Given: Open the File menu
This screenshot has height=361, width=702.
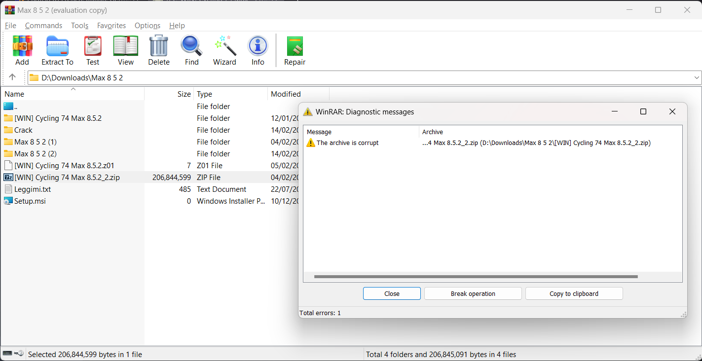Looking at the screenshot, I should pyautogui.click(x=10, y=26).
